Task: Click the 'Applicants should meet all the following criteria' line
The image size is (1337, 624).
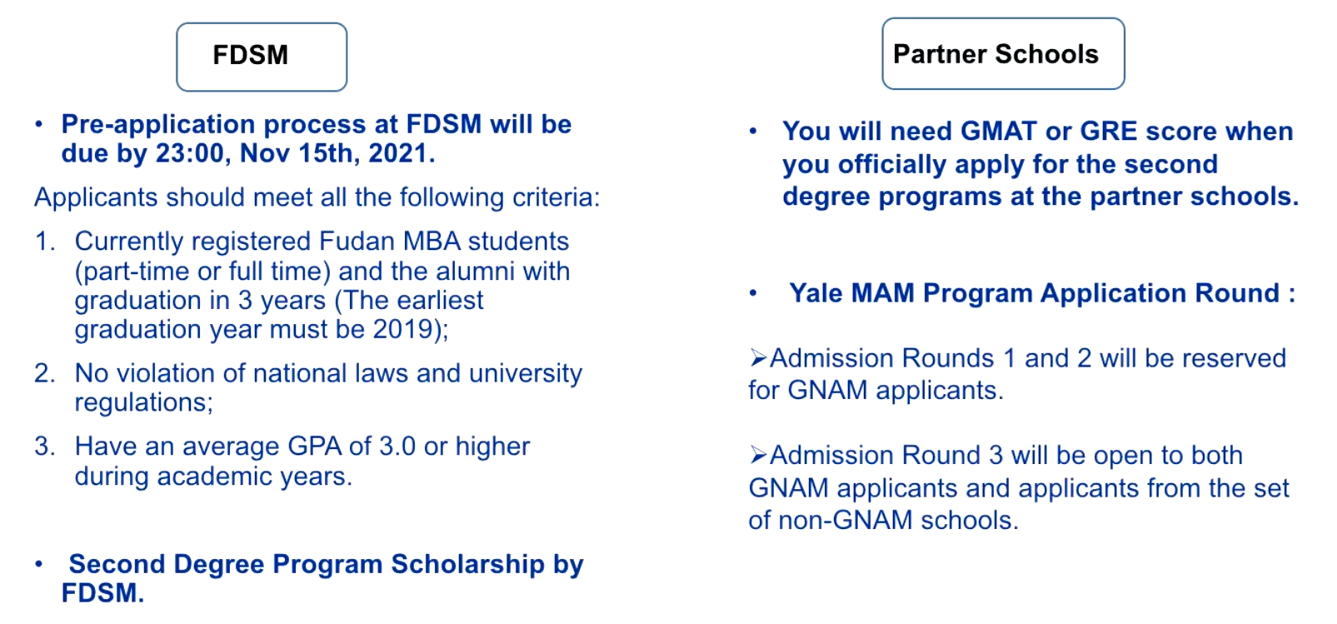Action: (x=317, y=197)
